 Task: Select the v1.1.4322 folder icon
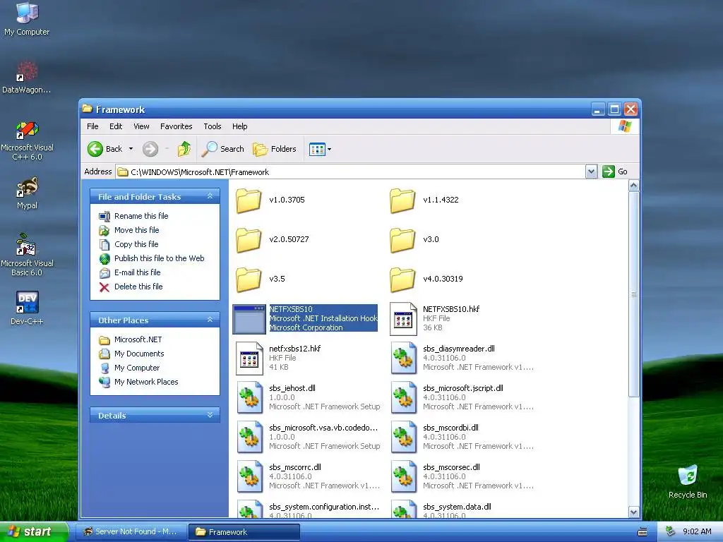402,200
